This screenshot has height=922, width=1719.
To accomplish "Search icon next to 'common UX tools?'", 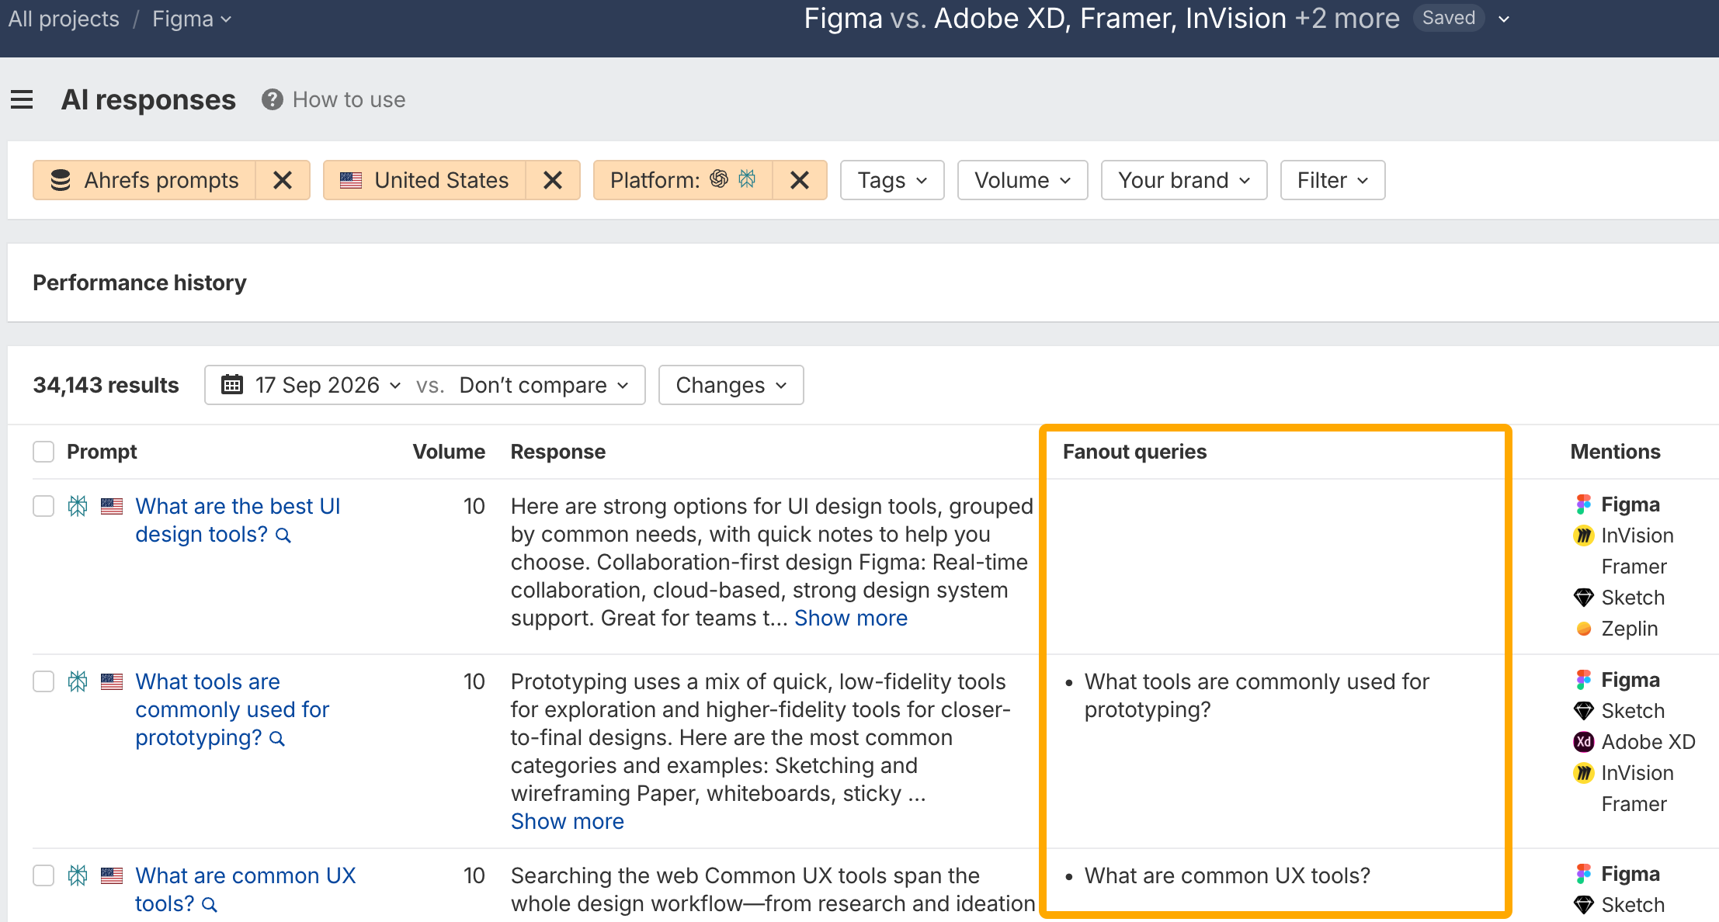I will click(x=210, y=905).
